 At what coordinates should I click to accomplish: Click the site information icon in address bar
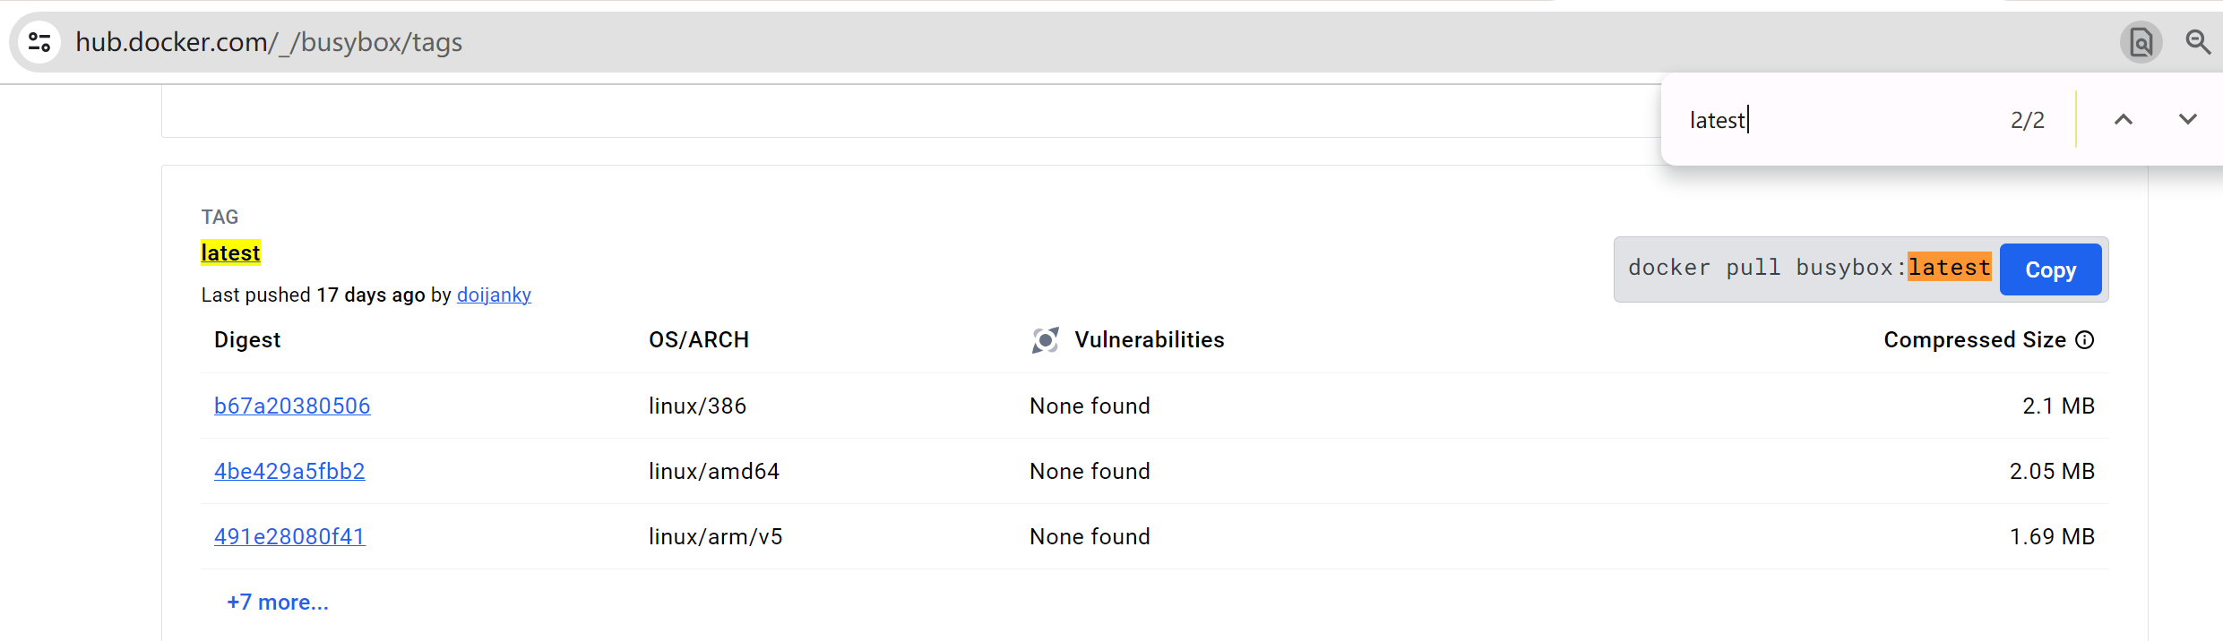pos(39,42)
